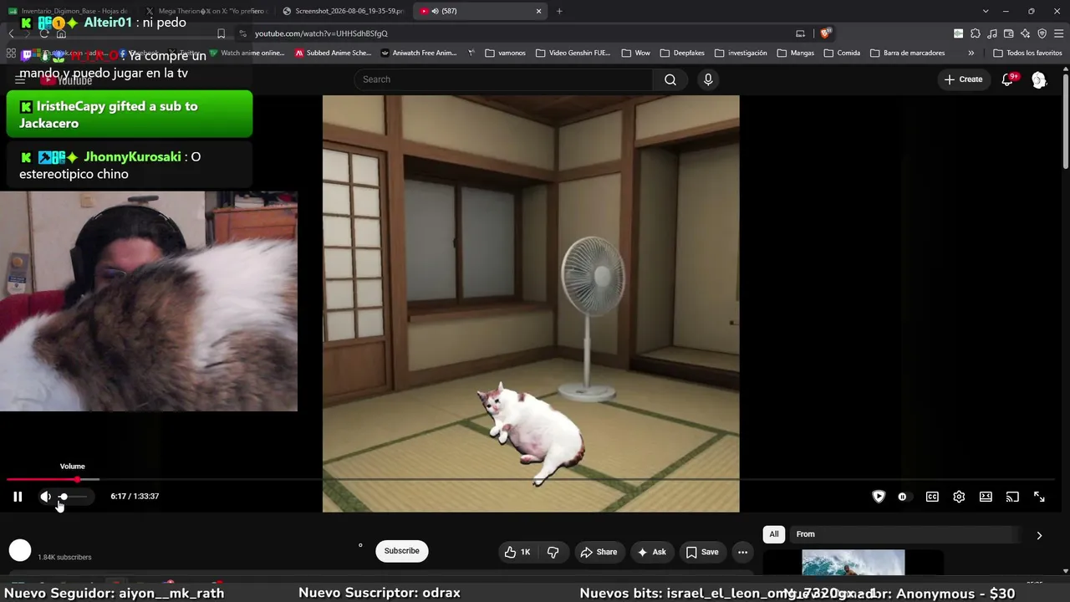The width and height of the screenshot is (1070, 602).
Task: Open the YouTube hamburger guide menu
Action: pos(20,79)
